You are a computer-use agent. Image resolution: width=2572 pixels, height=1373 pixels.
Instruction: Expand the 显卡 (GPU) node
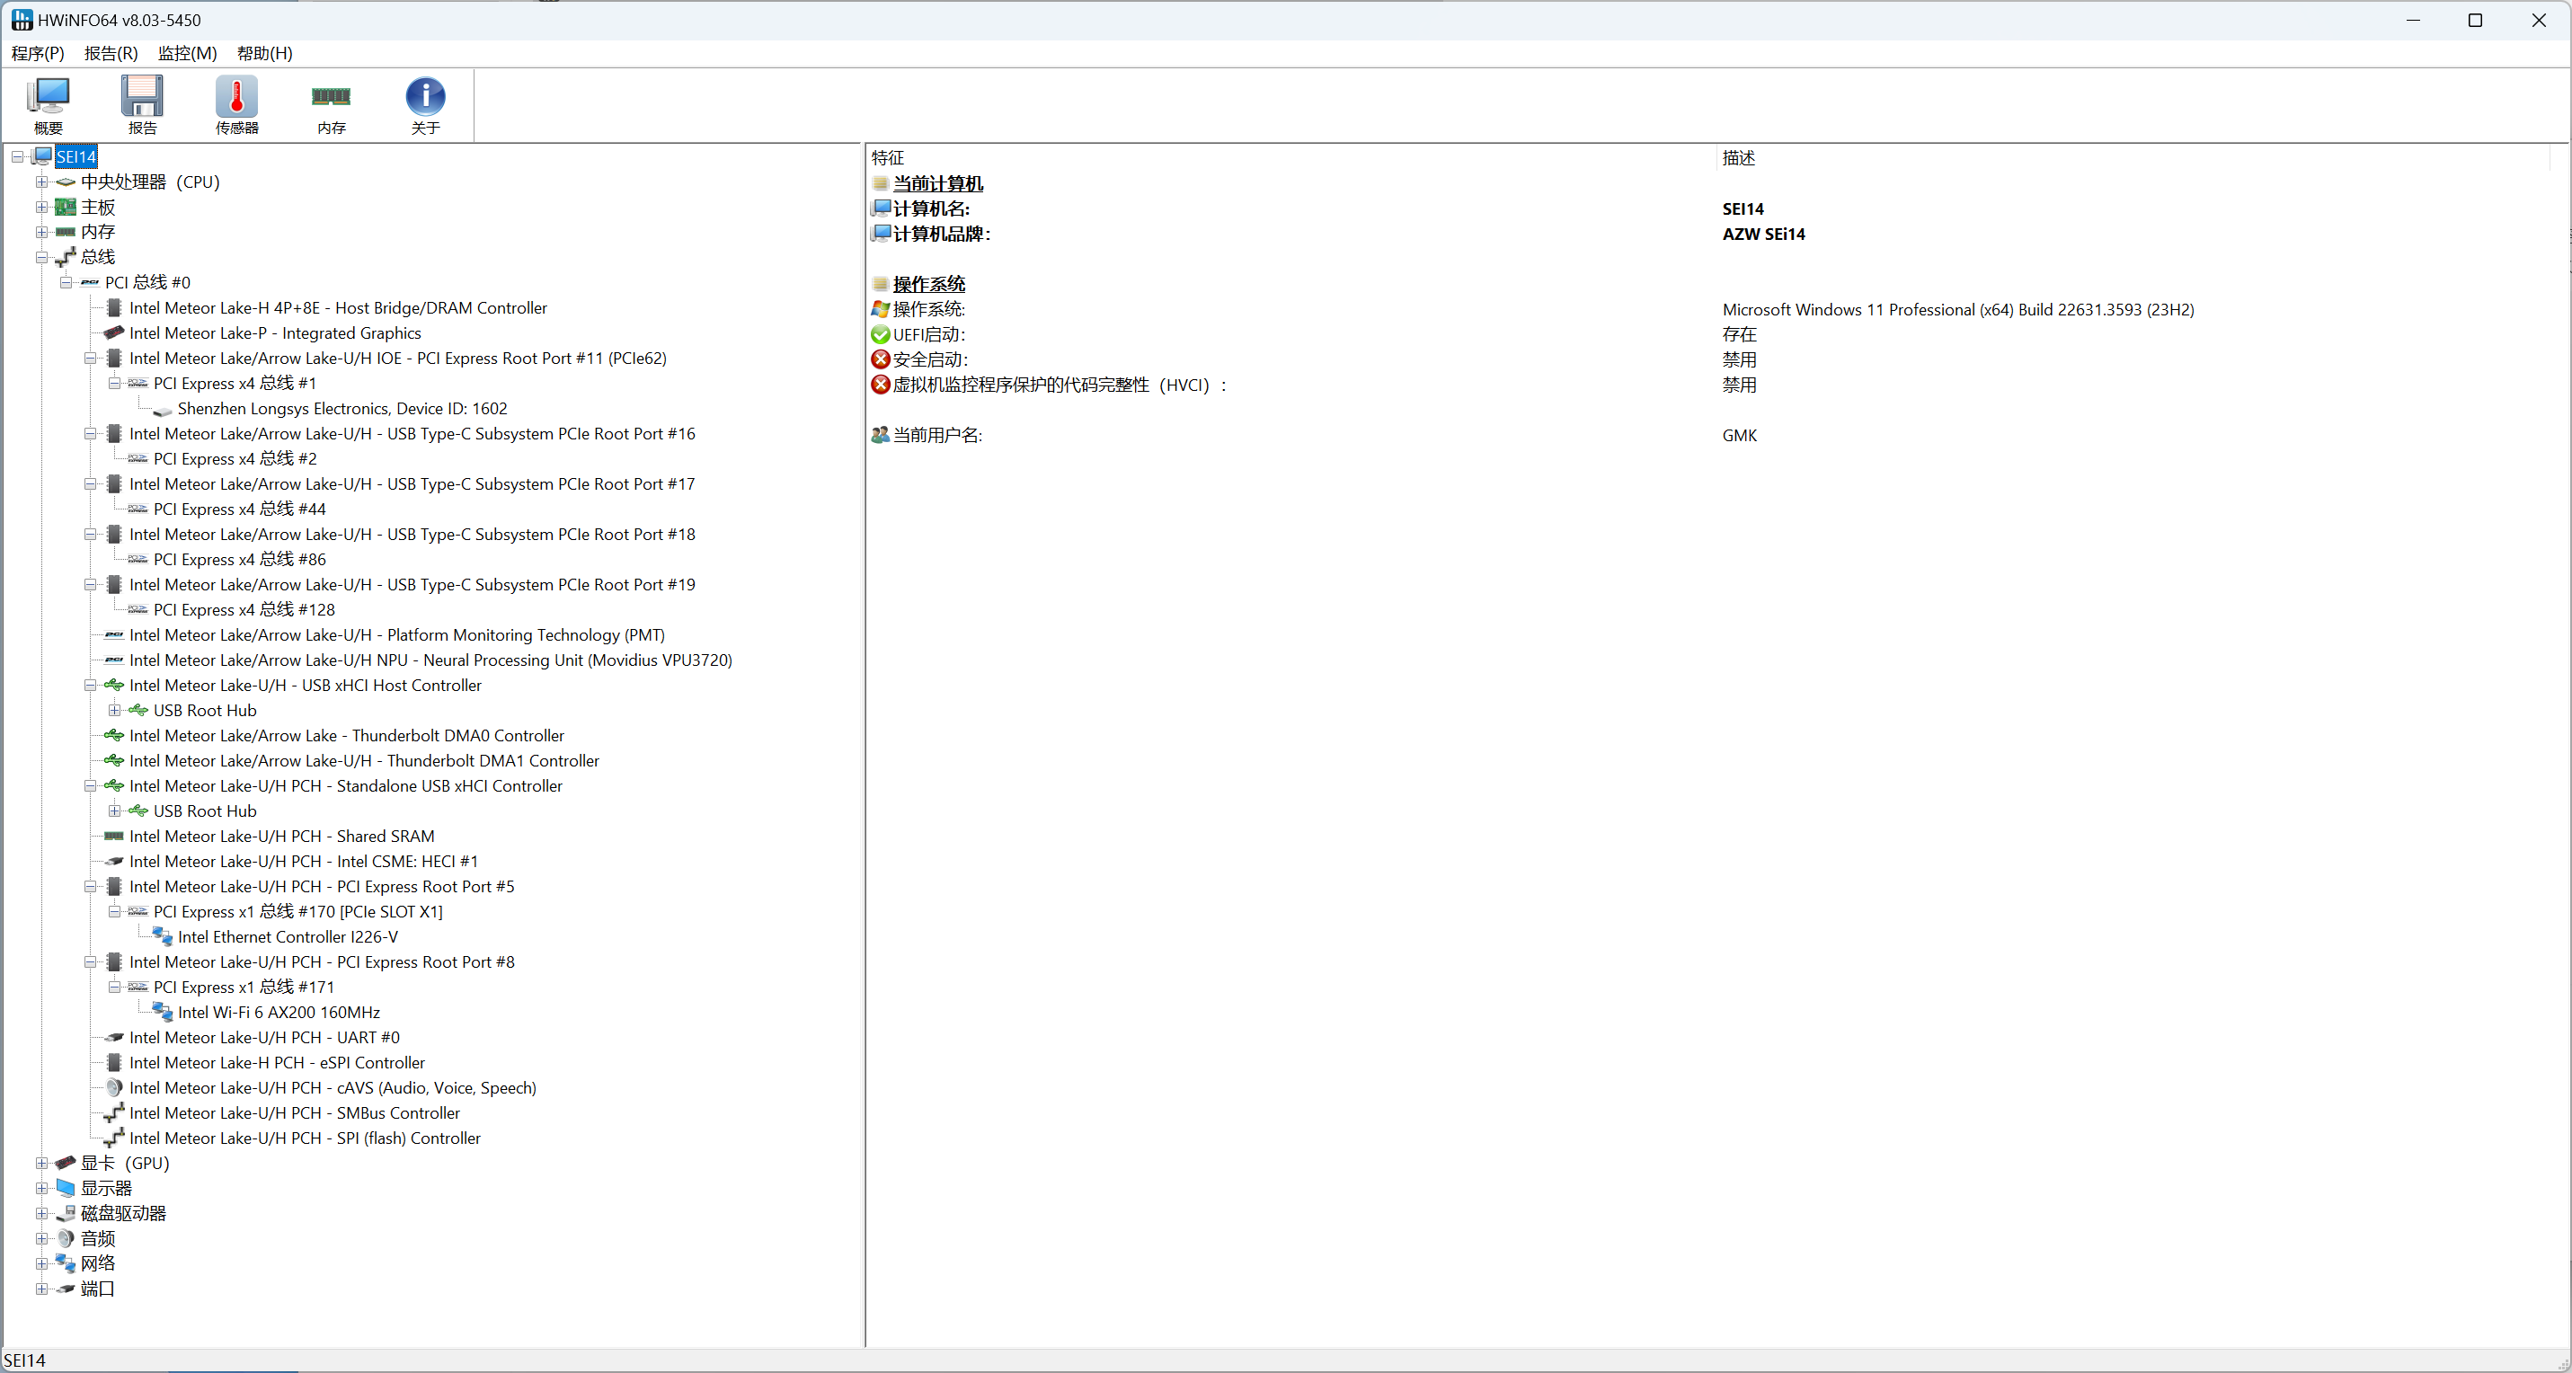[42, 1163]
